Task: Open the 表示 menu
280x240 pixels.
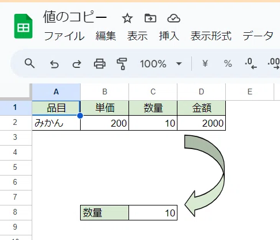Action: [137, 36]
